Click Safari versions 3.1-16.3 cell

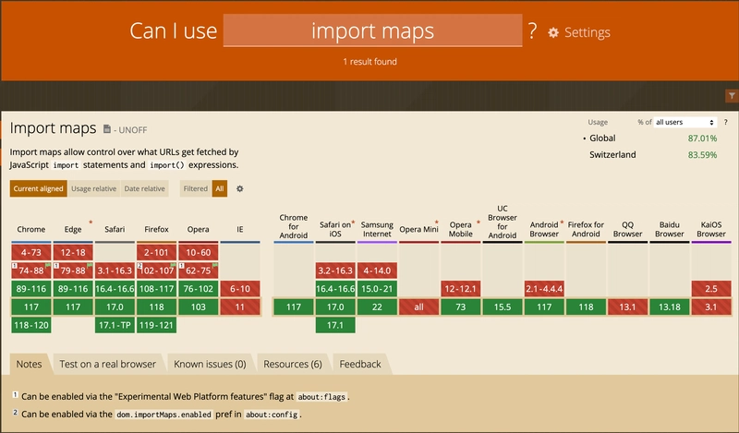click(x=115, y=271)
